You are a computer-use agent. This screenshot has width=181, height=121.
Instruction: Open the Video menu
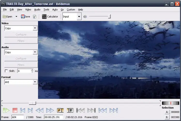(28, 10)
